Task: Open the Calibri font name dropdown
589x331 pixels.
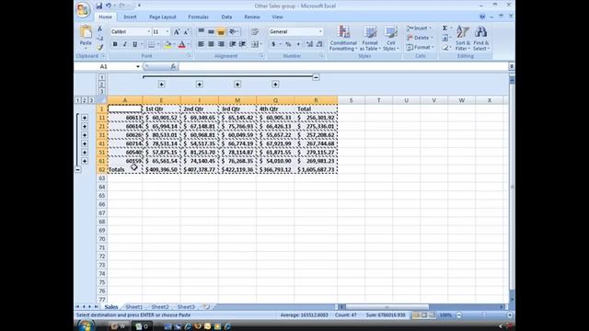Action: click(148, 32)
